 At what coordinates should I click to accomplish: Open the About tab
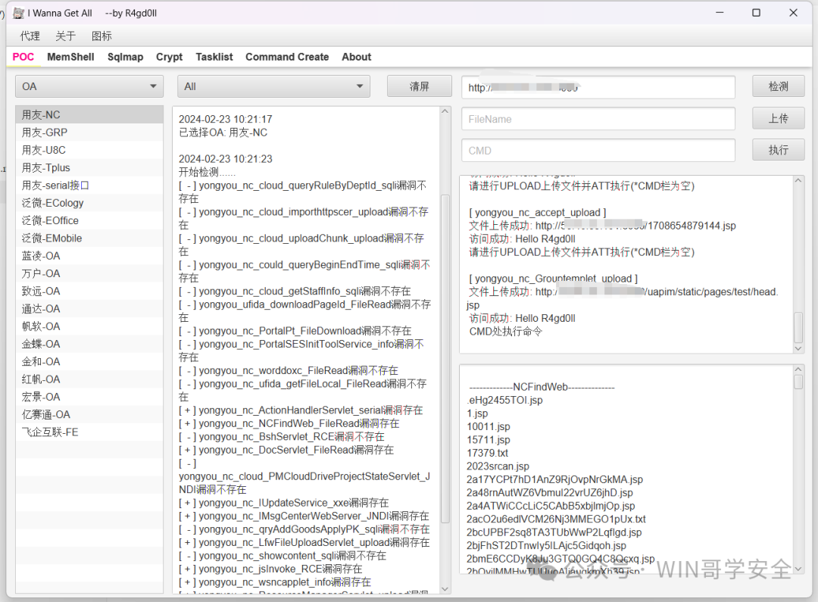click(356, 57)
